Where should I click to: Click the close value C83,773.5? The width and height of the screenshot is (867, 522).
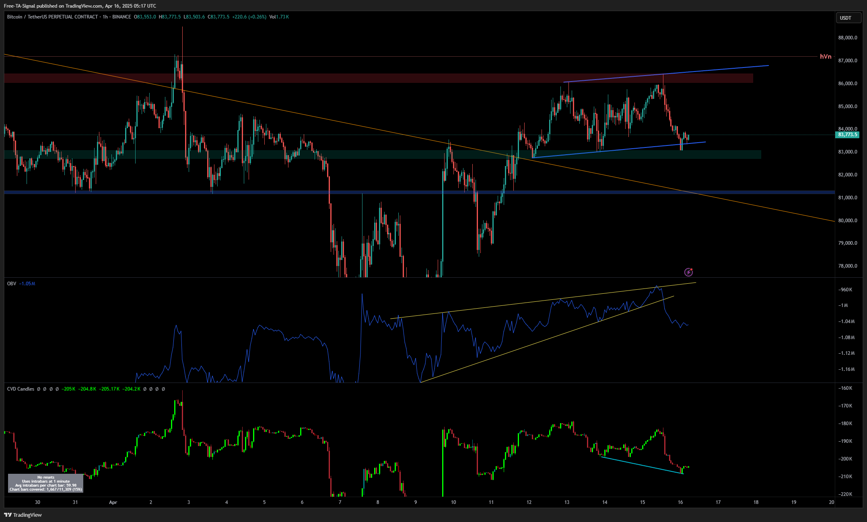pyautogui.click(x=218, y=17)
